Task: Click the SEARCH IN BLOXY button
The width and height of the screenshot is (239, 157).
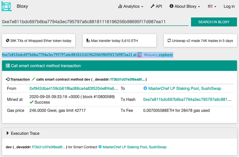Action: (214, 22)
